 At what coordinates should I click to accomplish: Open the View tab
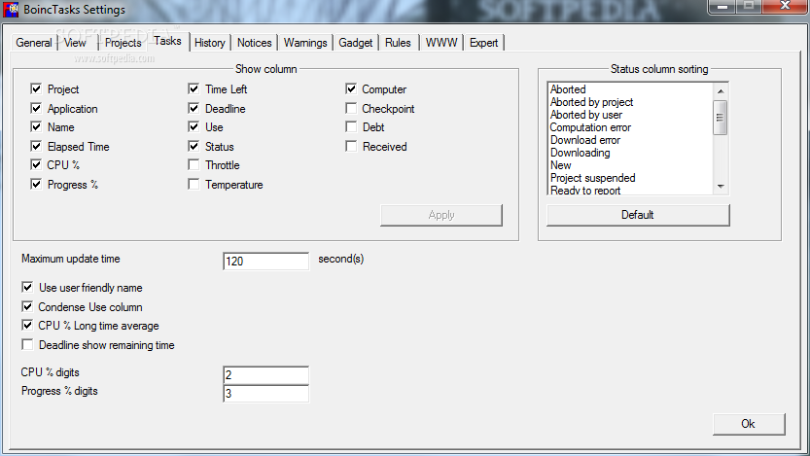coord(76,43)
